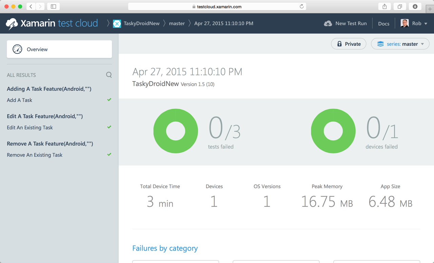Click green check for Edit An Existing Task
The height and width of the screenshot is (263, 434).
click(109, 127)
